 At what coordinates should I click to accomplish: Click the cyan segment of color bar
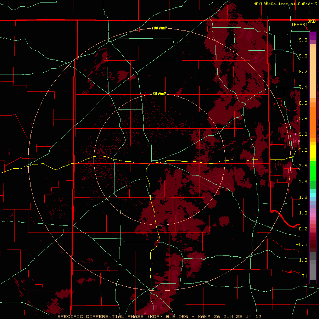(313, 195)
